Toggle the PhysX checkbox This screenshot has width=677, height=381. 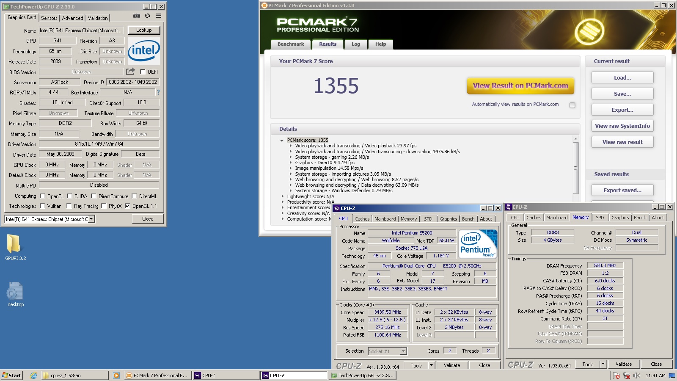[104, 206]
